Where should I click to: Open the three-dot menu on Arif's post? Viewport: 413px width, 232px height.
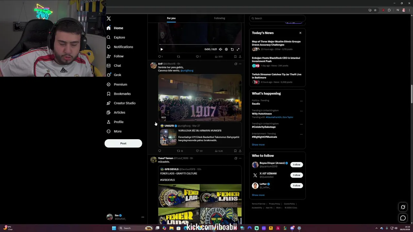coord(240,64)
